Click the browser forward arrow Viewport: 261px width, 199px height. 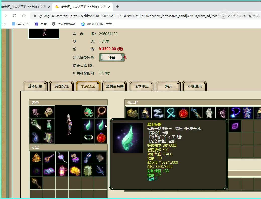pos(6,16)
